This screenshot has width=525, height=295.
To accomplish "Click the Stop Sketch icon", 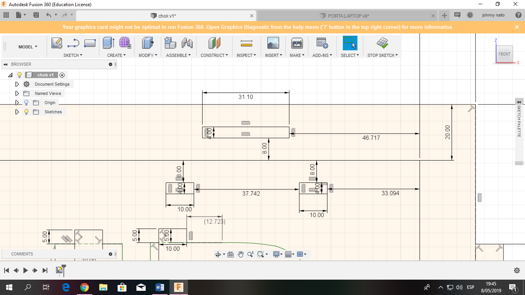I will click(x=382, y=43).
